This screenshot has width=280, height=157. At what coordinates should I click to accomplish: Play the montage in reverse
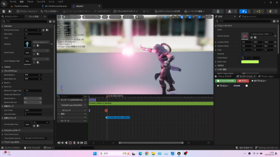coord(66,143)
